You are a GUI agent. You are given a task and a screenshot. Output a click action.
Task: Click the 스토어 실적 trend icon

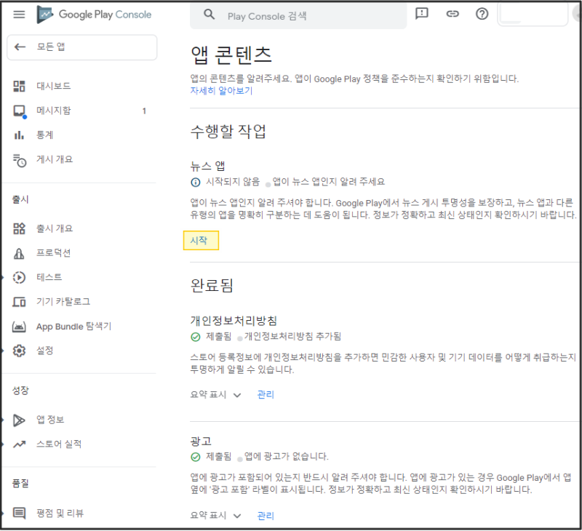[x=20, y=444]
